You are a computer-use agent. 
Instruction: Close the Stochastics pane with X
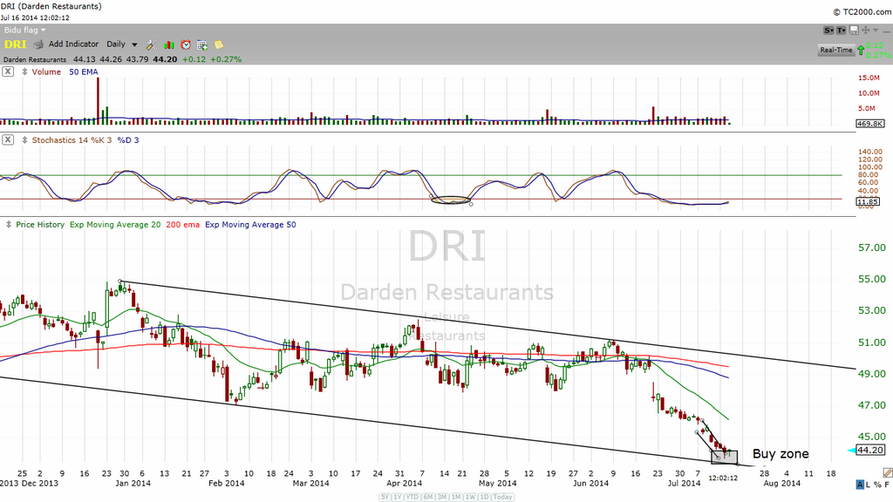tap(7, 139)
